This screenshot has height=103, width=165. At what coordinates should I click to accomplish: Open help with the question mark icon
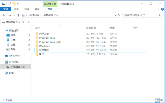coord(162,9)
